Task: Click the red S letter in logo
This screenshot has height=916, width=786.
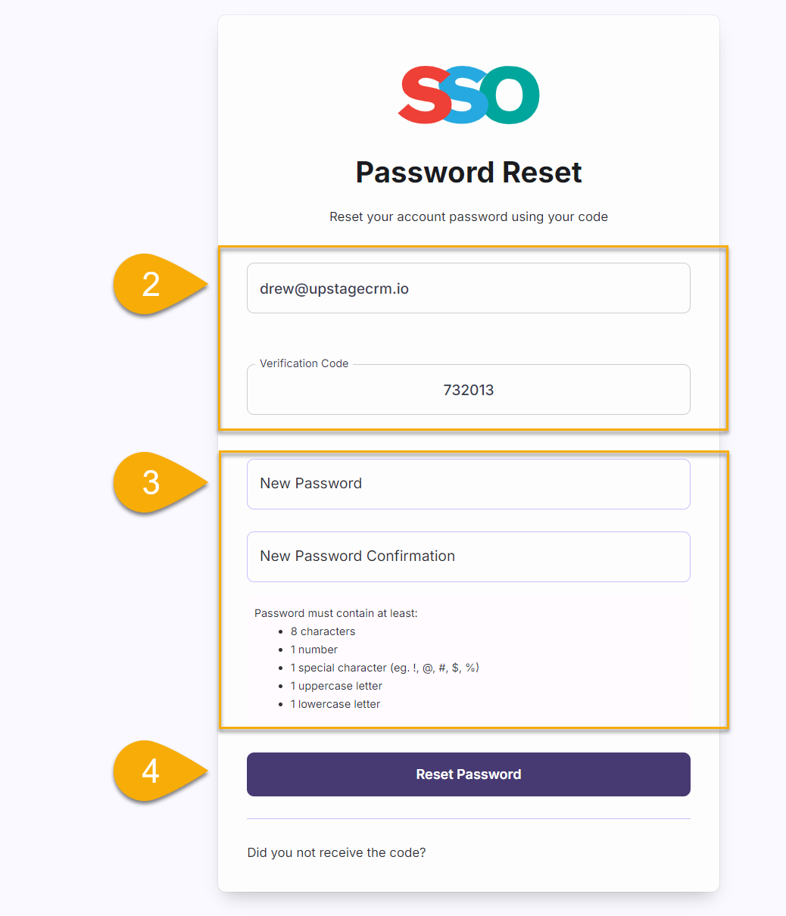Action: click(x=424, y=95)
